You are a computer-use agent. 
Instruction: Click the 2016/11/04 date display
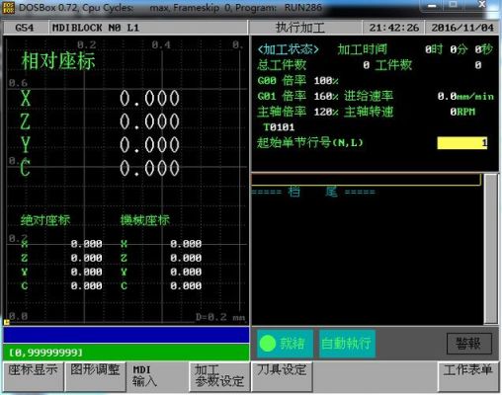click(x=462, y=28)
